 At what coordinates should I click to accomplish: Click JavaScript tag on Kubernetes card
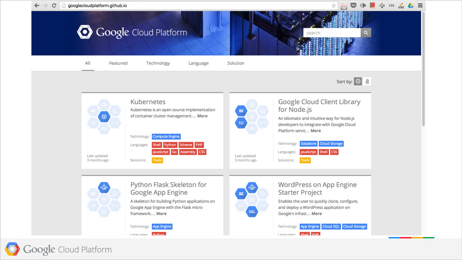tap(161, 152)
